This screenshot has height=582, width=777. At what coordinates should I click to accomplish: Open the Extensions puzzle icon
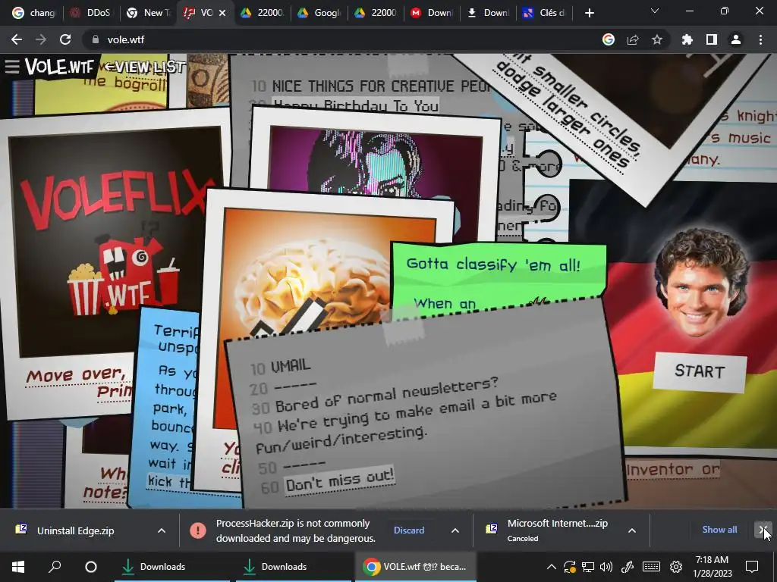[687, 39]
